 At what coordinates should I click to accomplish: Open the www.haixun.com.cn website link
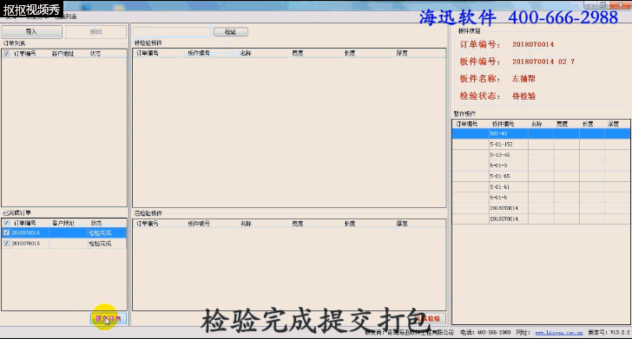[559, 333]
